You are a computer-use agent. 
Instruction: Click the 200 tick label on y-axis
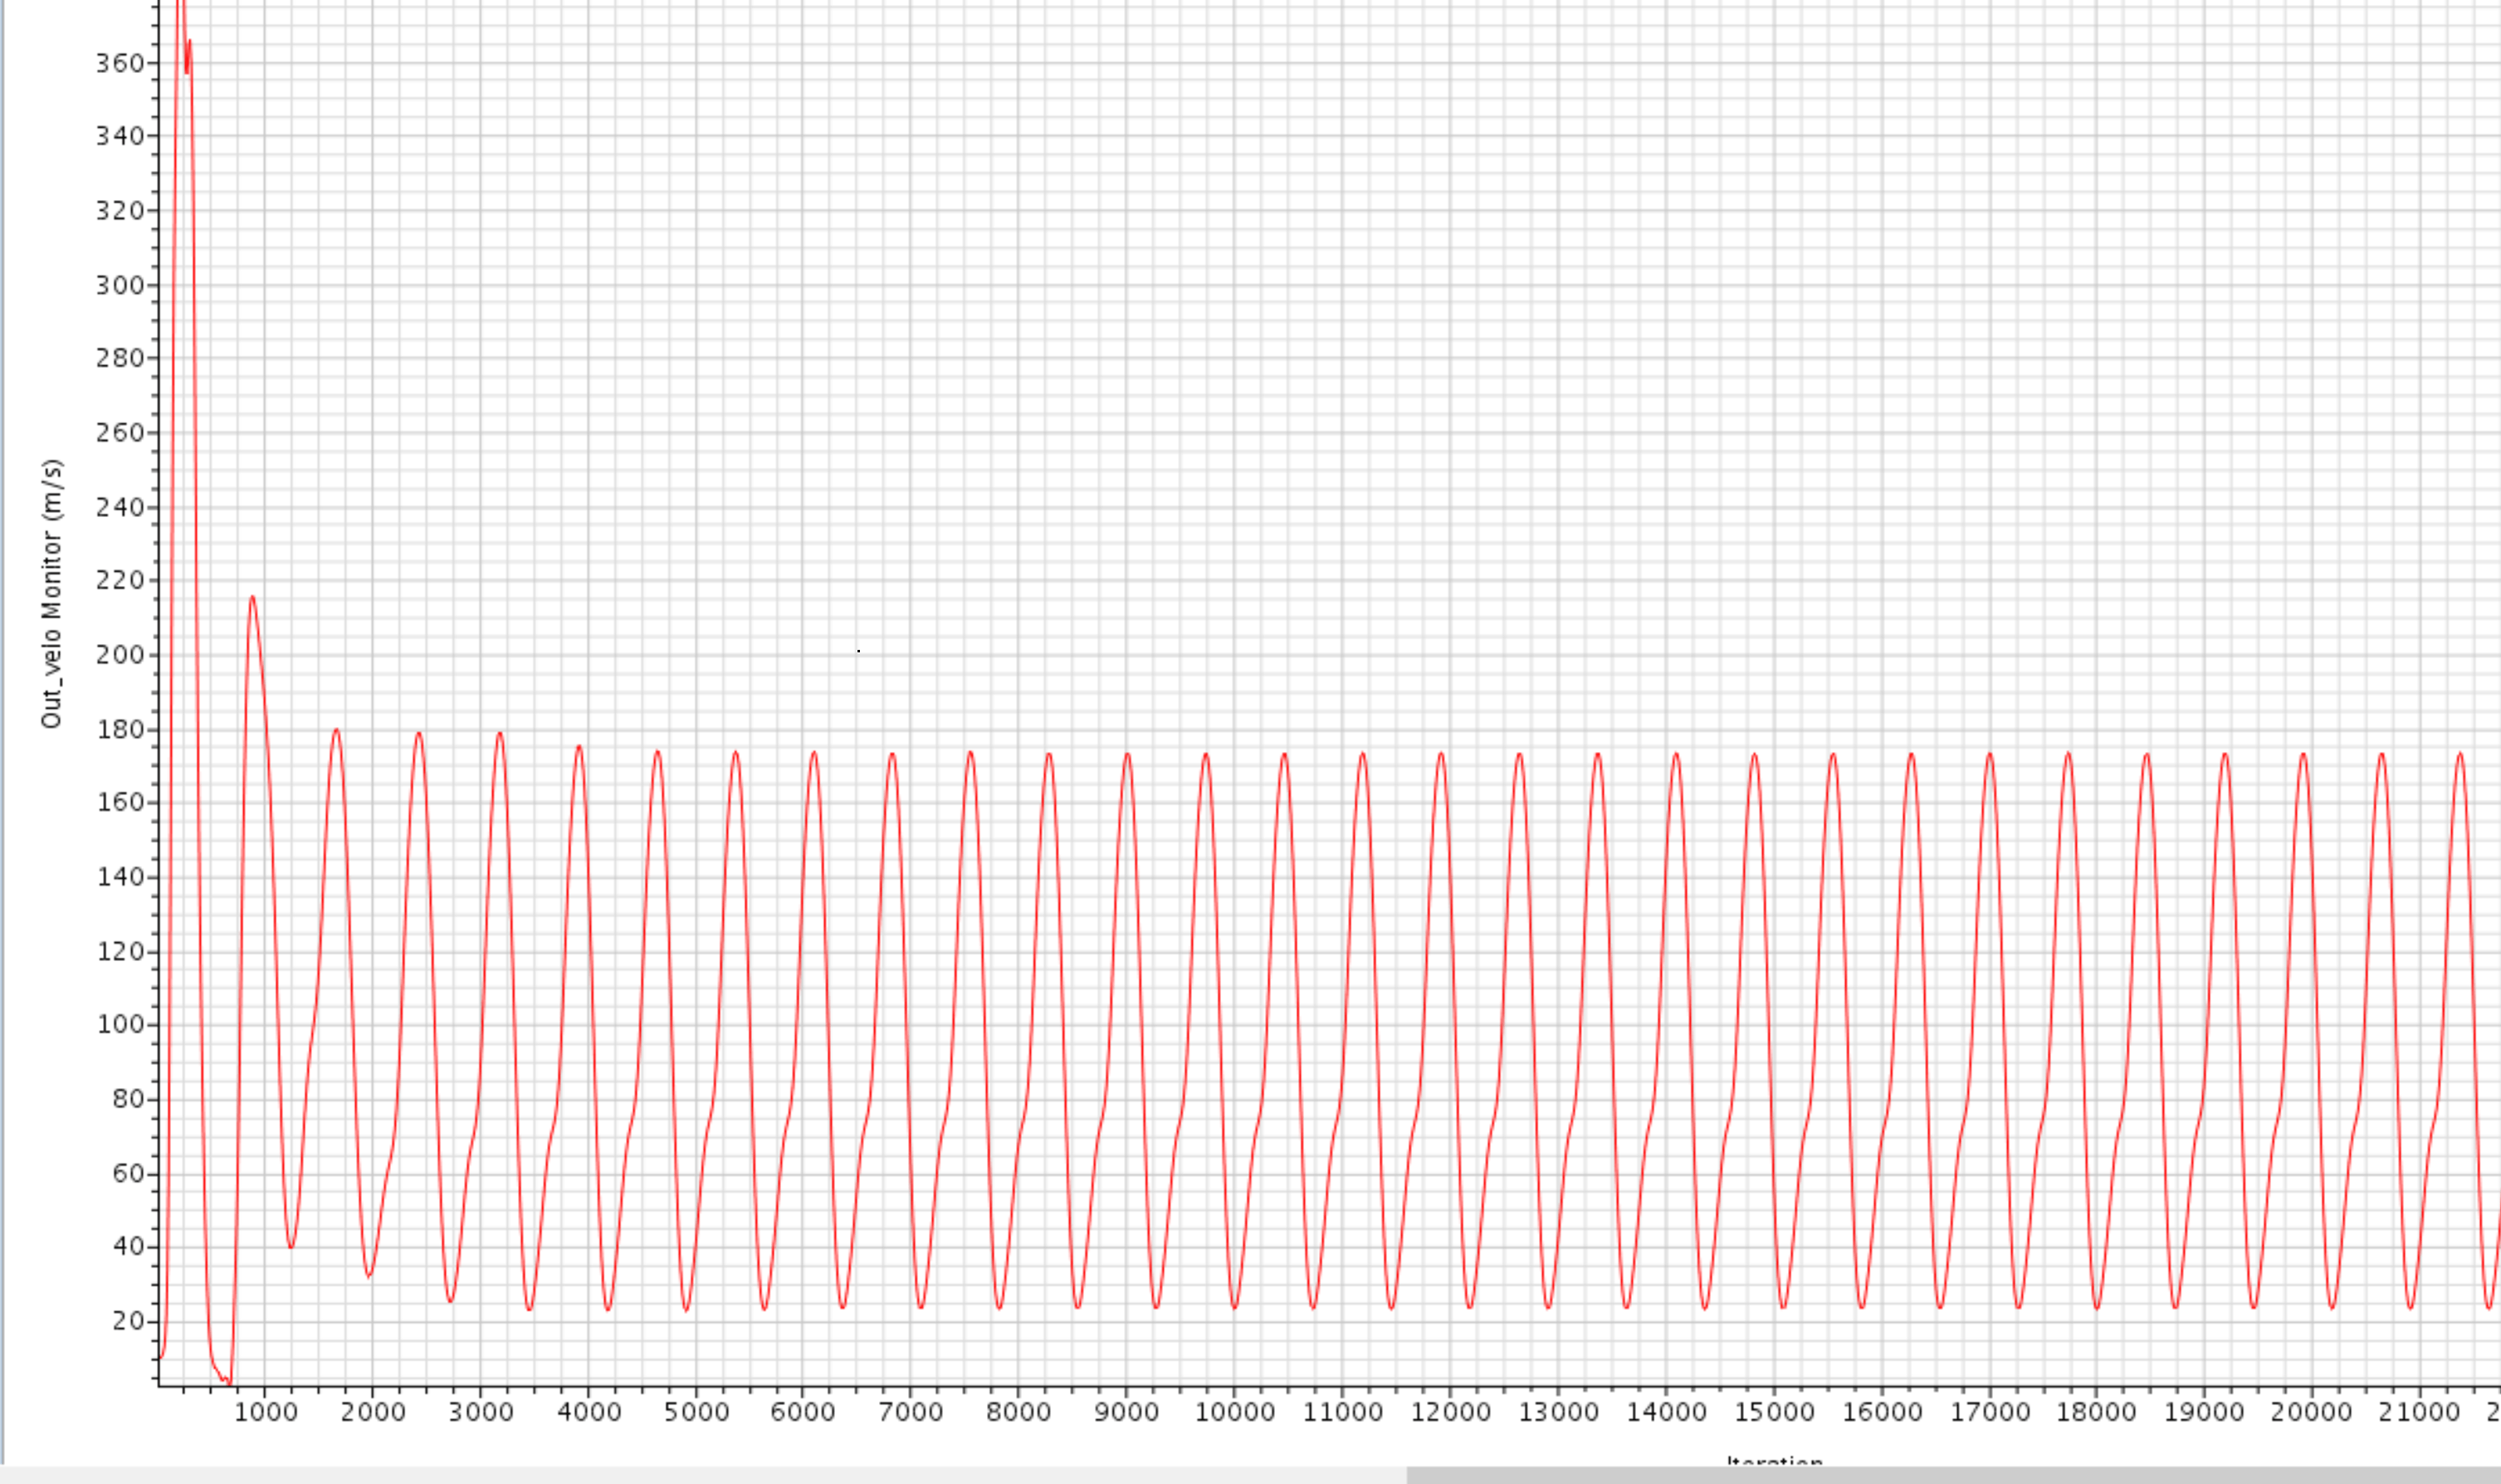pos(120,655)
